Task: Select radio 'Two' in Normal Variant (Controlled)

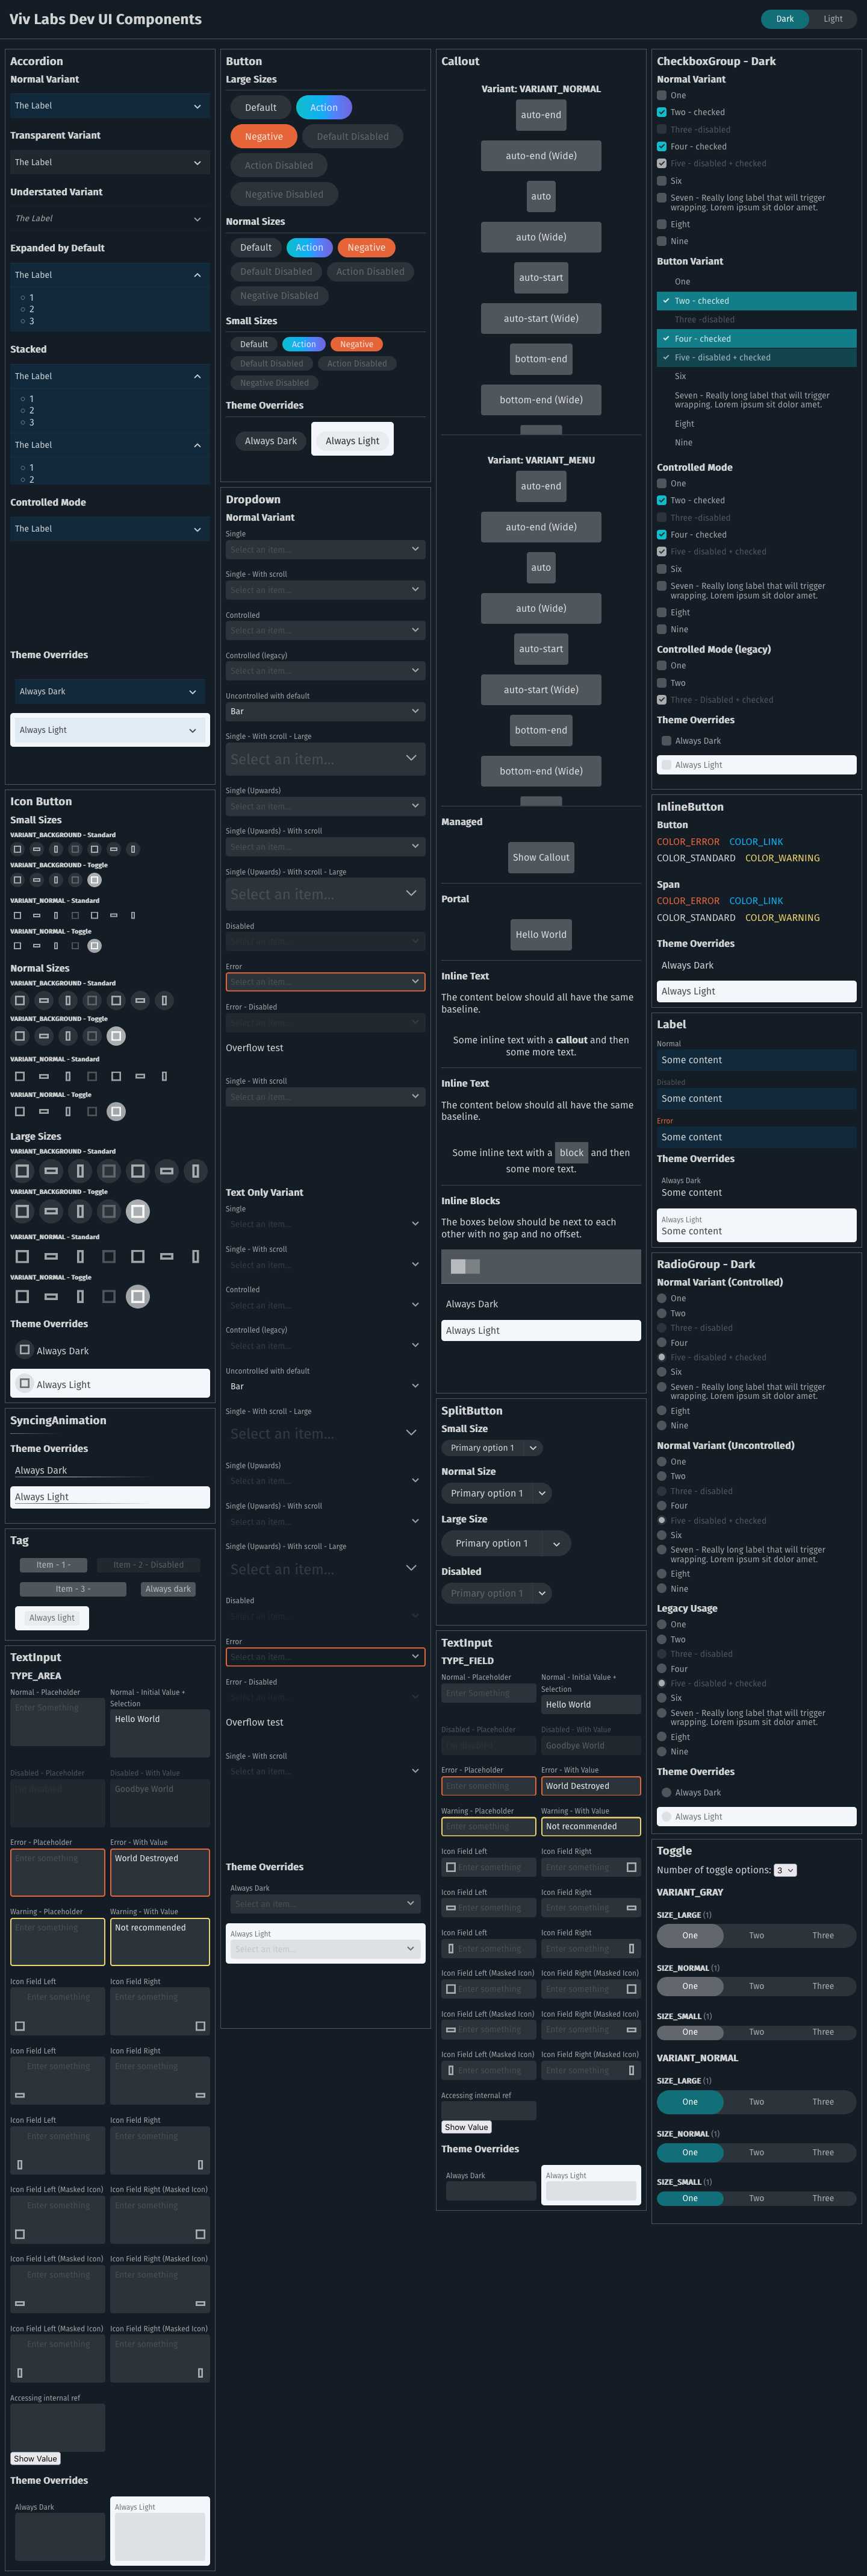Action: coord(661,1313)
